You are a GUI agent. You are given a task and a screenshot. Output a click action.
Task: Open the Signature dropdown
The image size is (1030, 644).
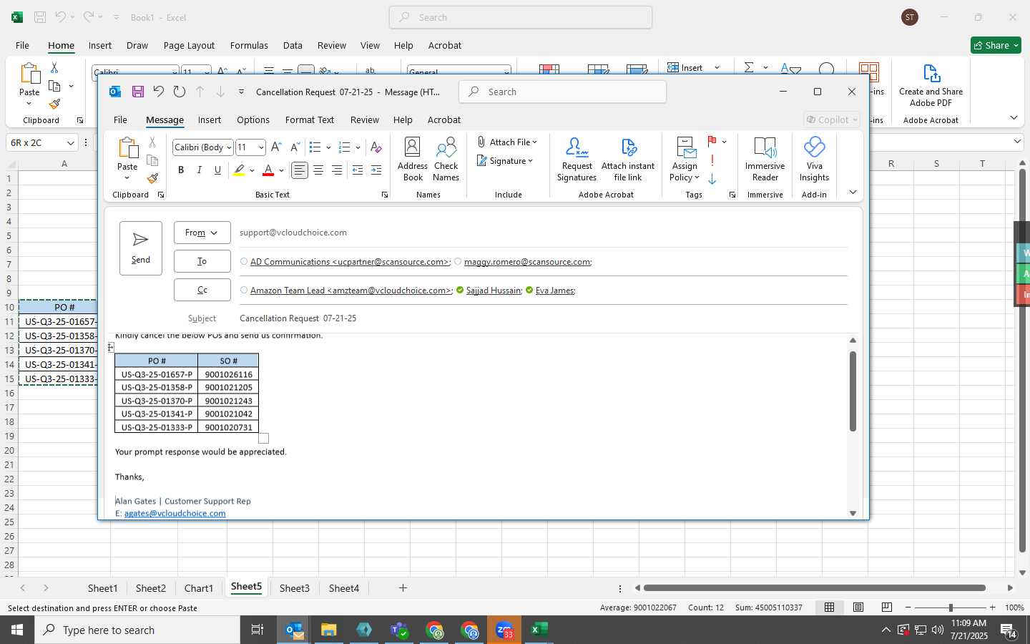pos(505,161)
